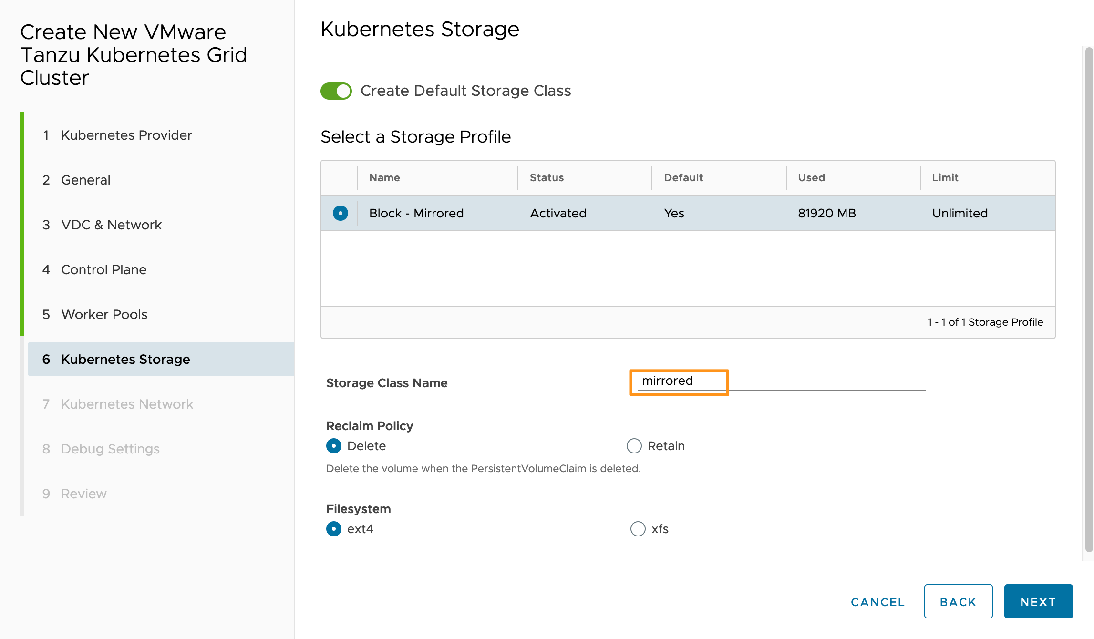Click the 'Reclaim Policy' label

coord(370,426)
